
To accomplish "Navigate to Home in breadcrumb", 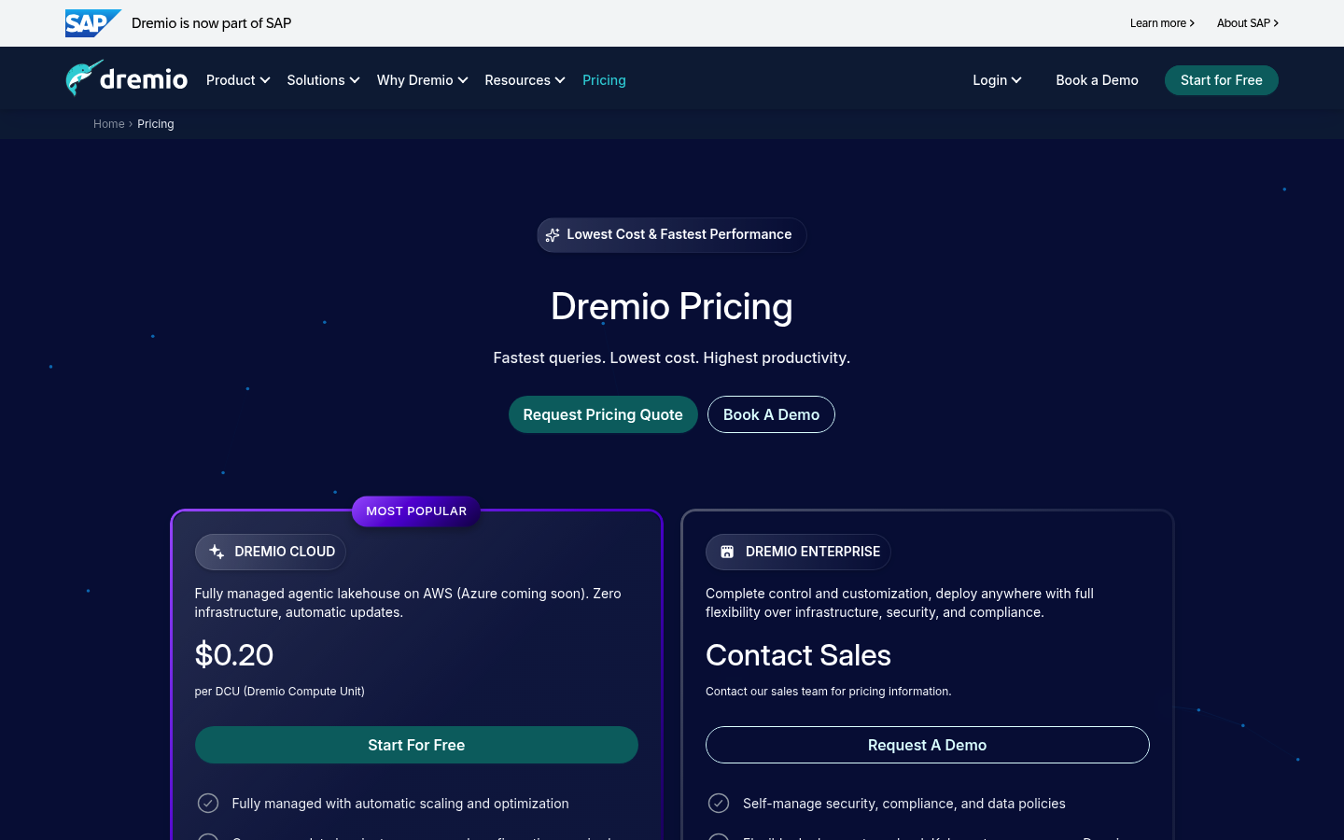I will click(x=108, y=124).
